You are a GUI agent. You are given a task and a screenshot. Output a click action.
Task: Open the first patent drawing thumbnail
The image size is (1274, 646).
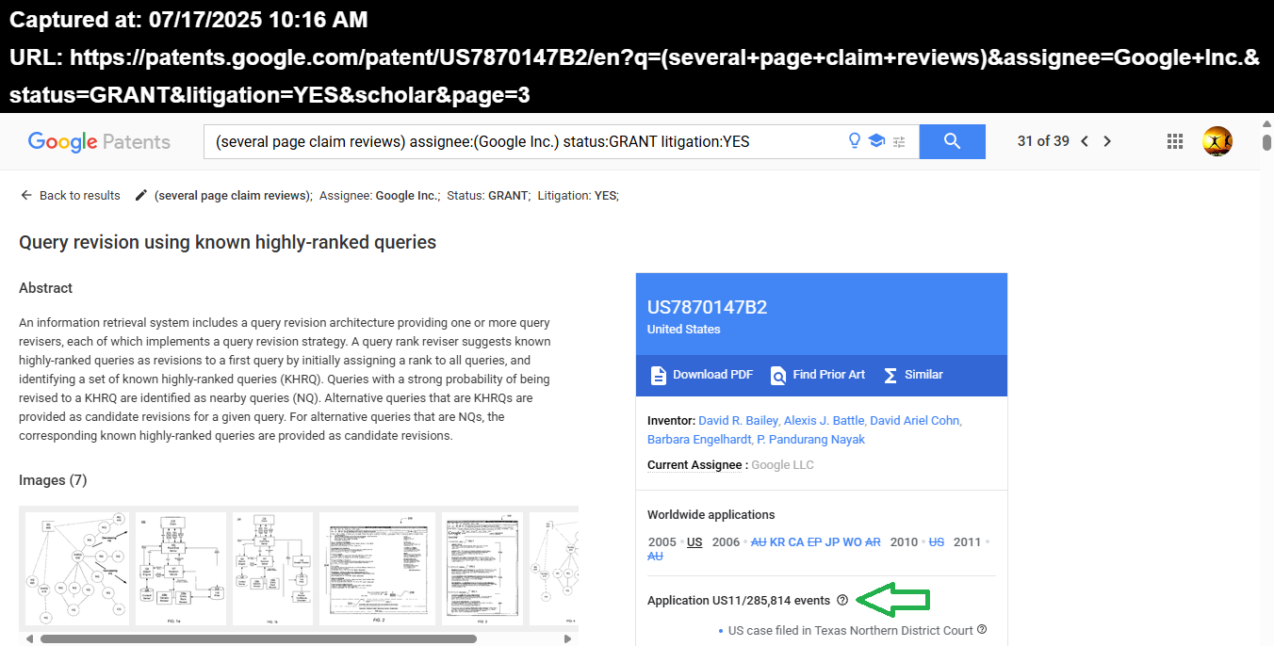tap(77, 569)
